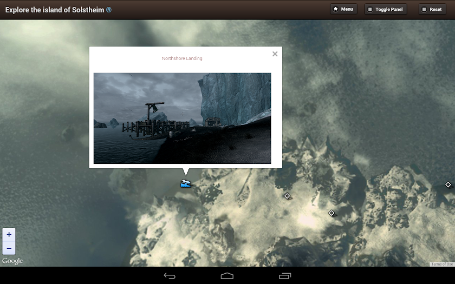Click the blue dock map marker
Screen dimensions: 455x284
click(x=185, y=183)
